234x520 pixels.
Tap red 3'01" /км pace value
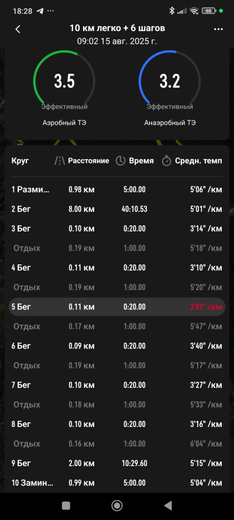(x=206, y=307)
